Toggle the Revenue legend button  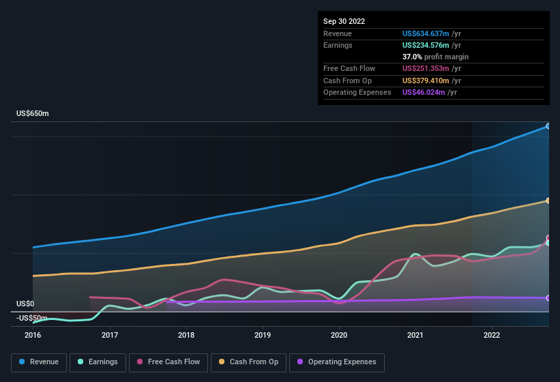(x=39, y=362)
